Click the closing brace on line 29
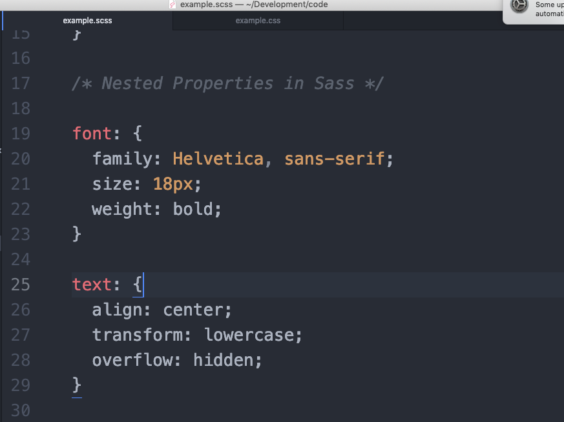This screenshot has width=564, height=422. tap(77, 385)
